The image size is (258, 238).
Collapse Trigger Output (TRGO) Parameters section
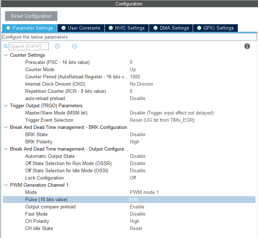pos(6,105)
